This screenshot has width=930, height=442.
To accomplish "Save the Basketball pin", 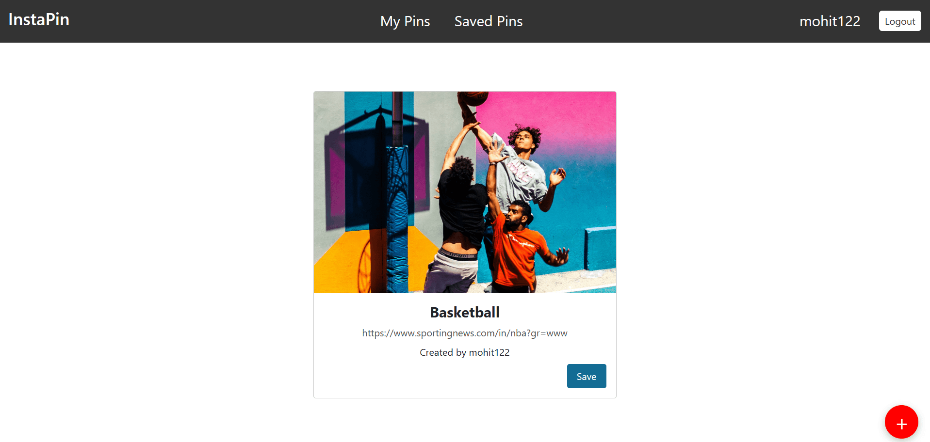I will (587, 376).
